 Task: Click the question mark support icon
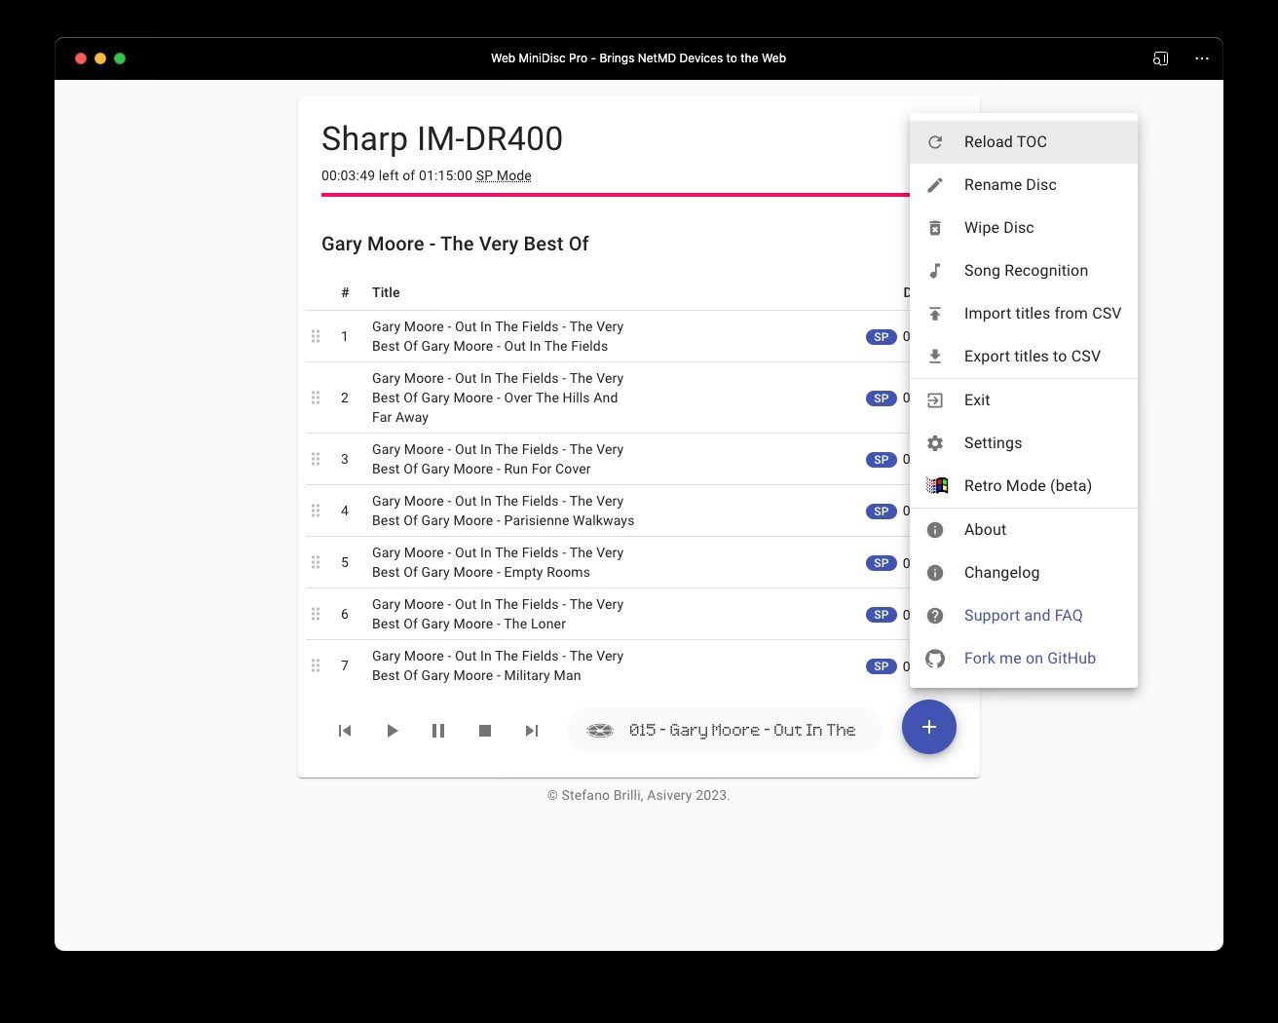pos(935,616)
